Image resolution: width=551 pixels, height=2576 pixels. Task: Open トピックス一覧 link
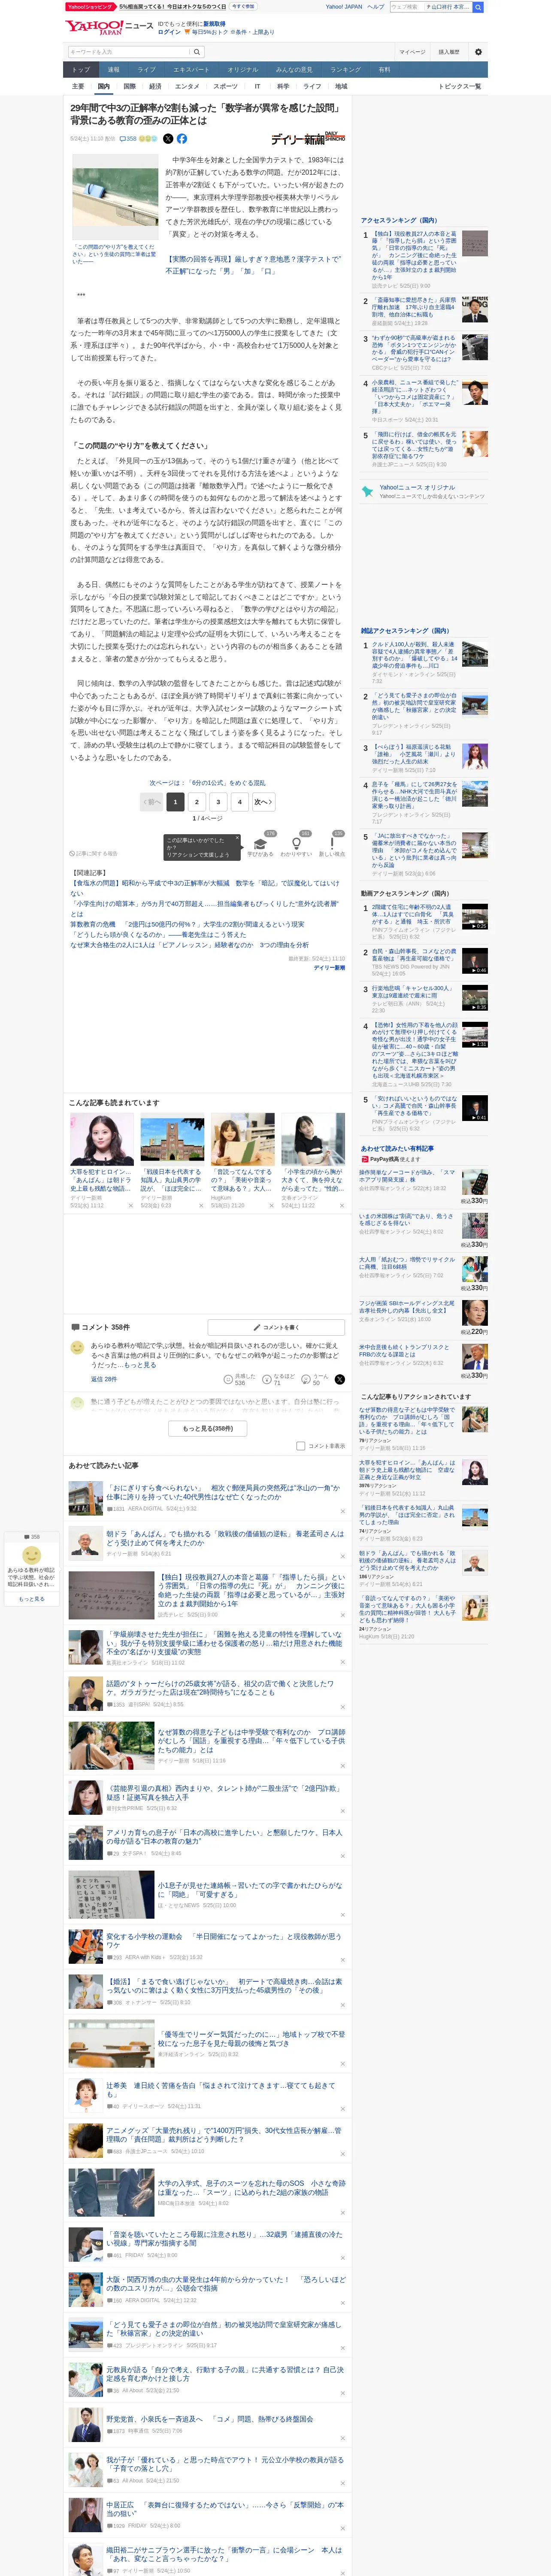click(460, 87)
